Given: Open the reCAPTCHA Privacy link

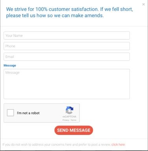Looking at the screenshot, I should [66, 120].
